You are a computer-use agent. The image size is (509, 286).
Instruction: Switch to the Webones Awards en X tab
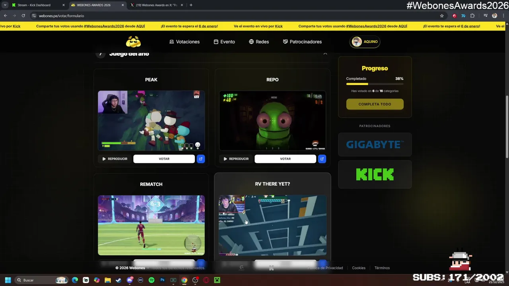[x=156, y=5]
